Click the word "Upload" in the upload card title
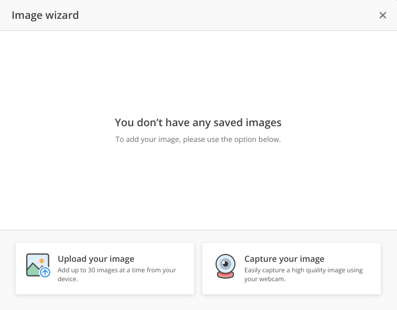The image size is (397, 310). coord(71,259)
